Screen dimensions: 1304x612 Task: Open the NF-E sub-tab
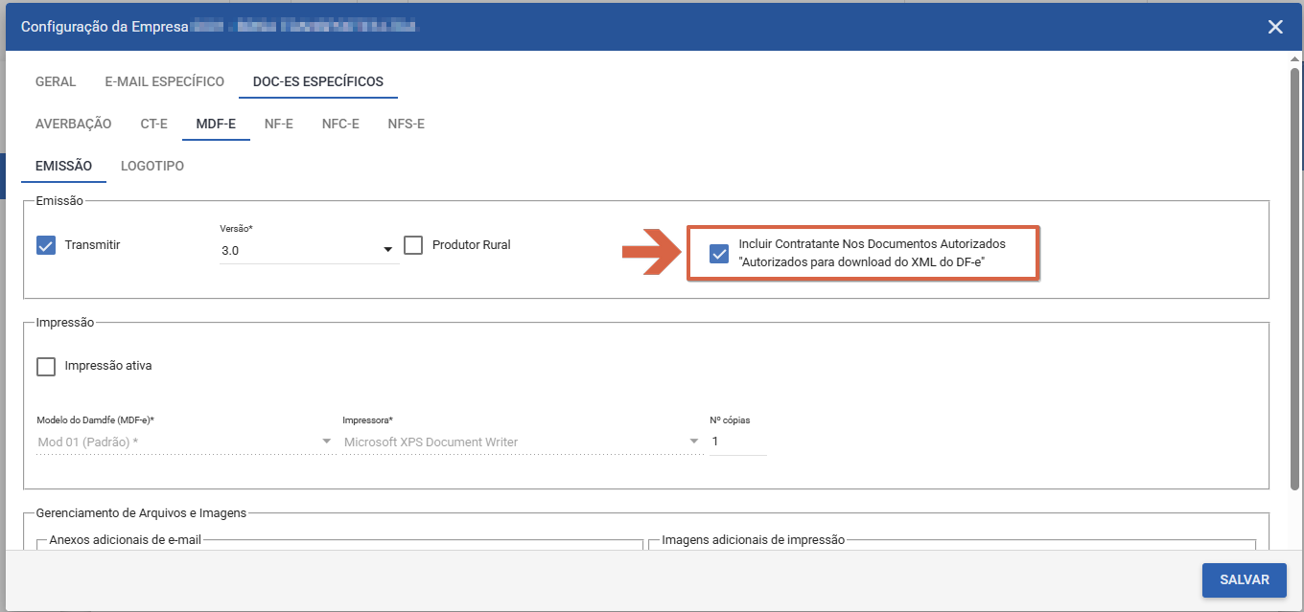pos(279,124)
